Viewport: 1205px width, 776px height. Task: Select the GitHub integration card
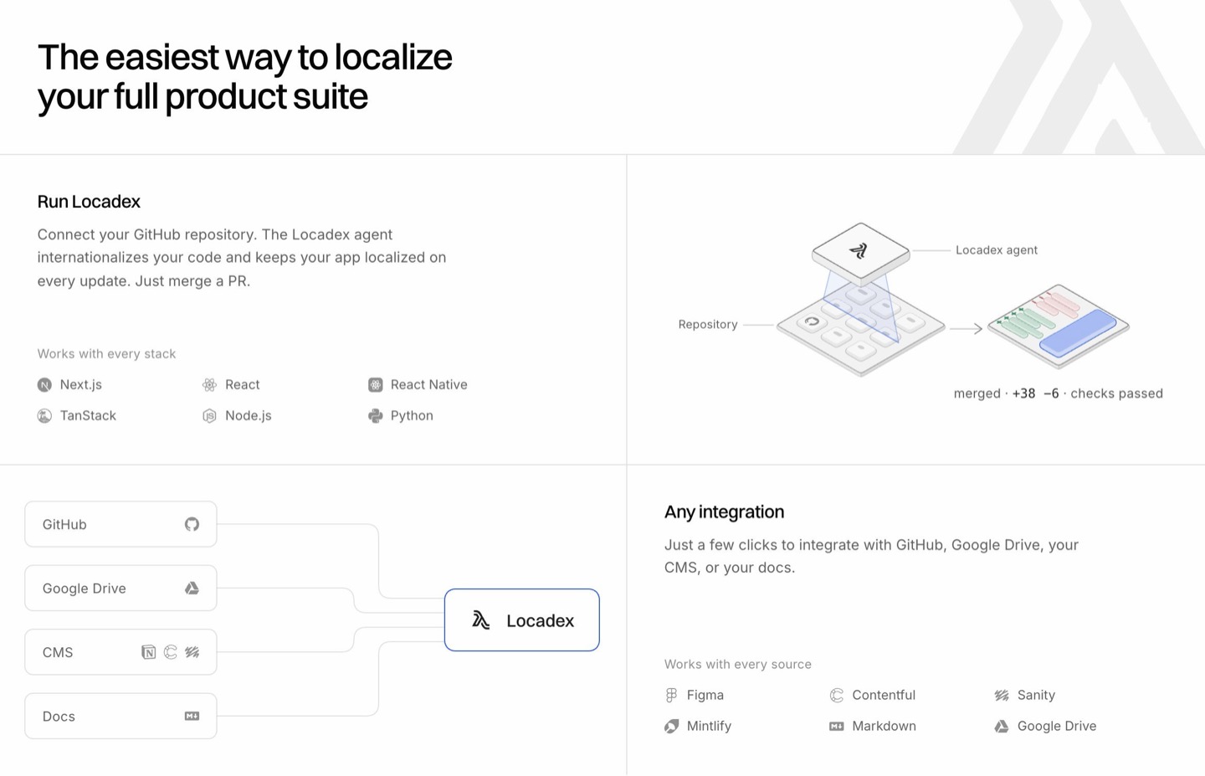coord(120,524)
